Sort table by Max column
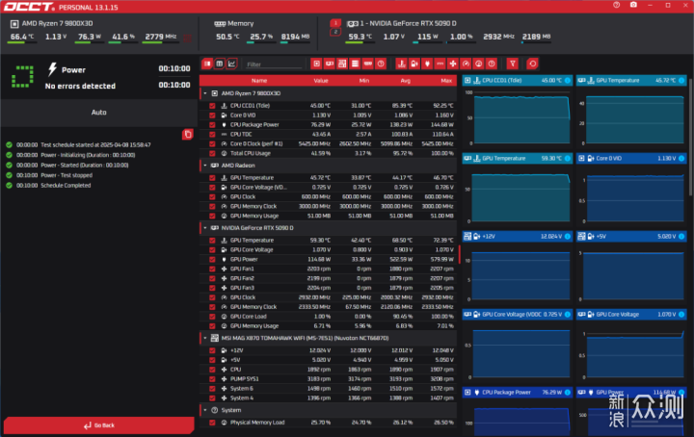694x437 pixels. point(446,81)
